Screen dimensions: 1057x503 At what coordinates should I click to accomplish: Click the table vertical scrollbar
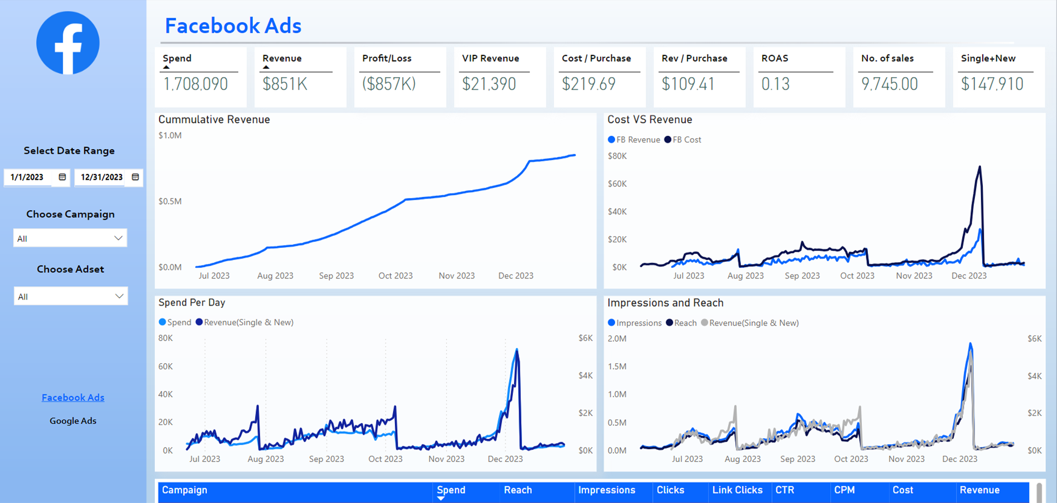1039,492
